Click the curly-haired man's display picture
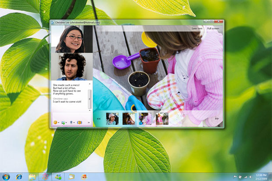Image resolution: width=272 pixels, height=181 pixels. [x=72, y=67]
